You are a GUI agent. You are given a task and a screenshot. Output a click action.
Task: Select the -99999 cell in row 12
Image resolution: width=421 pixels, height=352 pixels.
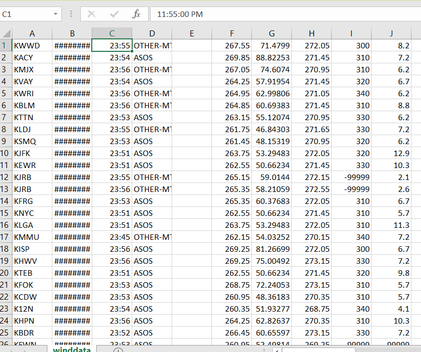[x=352, y=177]
